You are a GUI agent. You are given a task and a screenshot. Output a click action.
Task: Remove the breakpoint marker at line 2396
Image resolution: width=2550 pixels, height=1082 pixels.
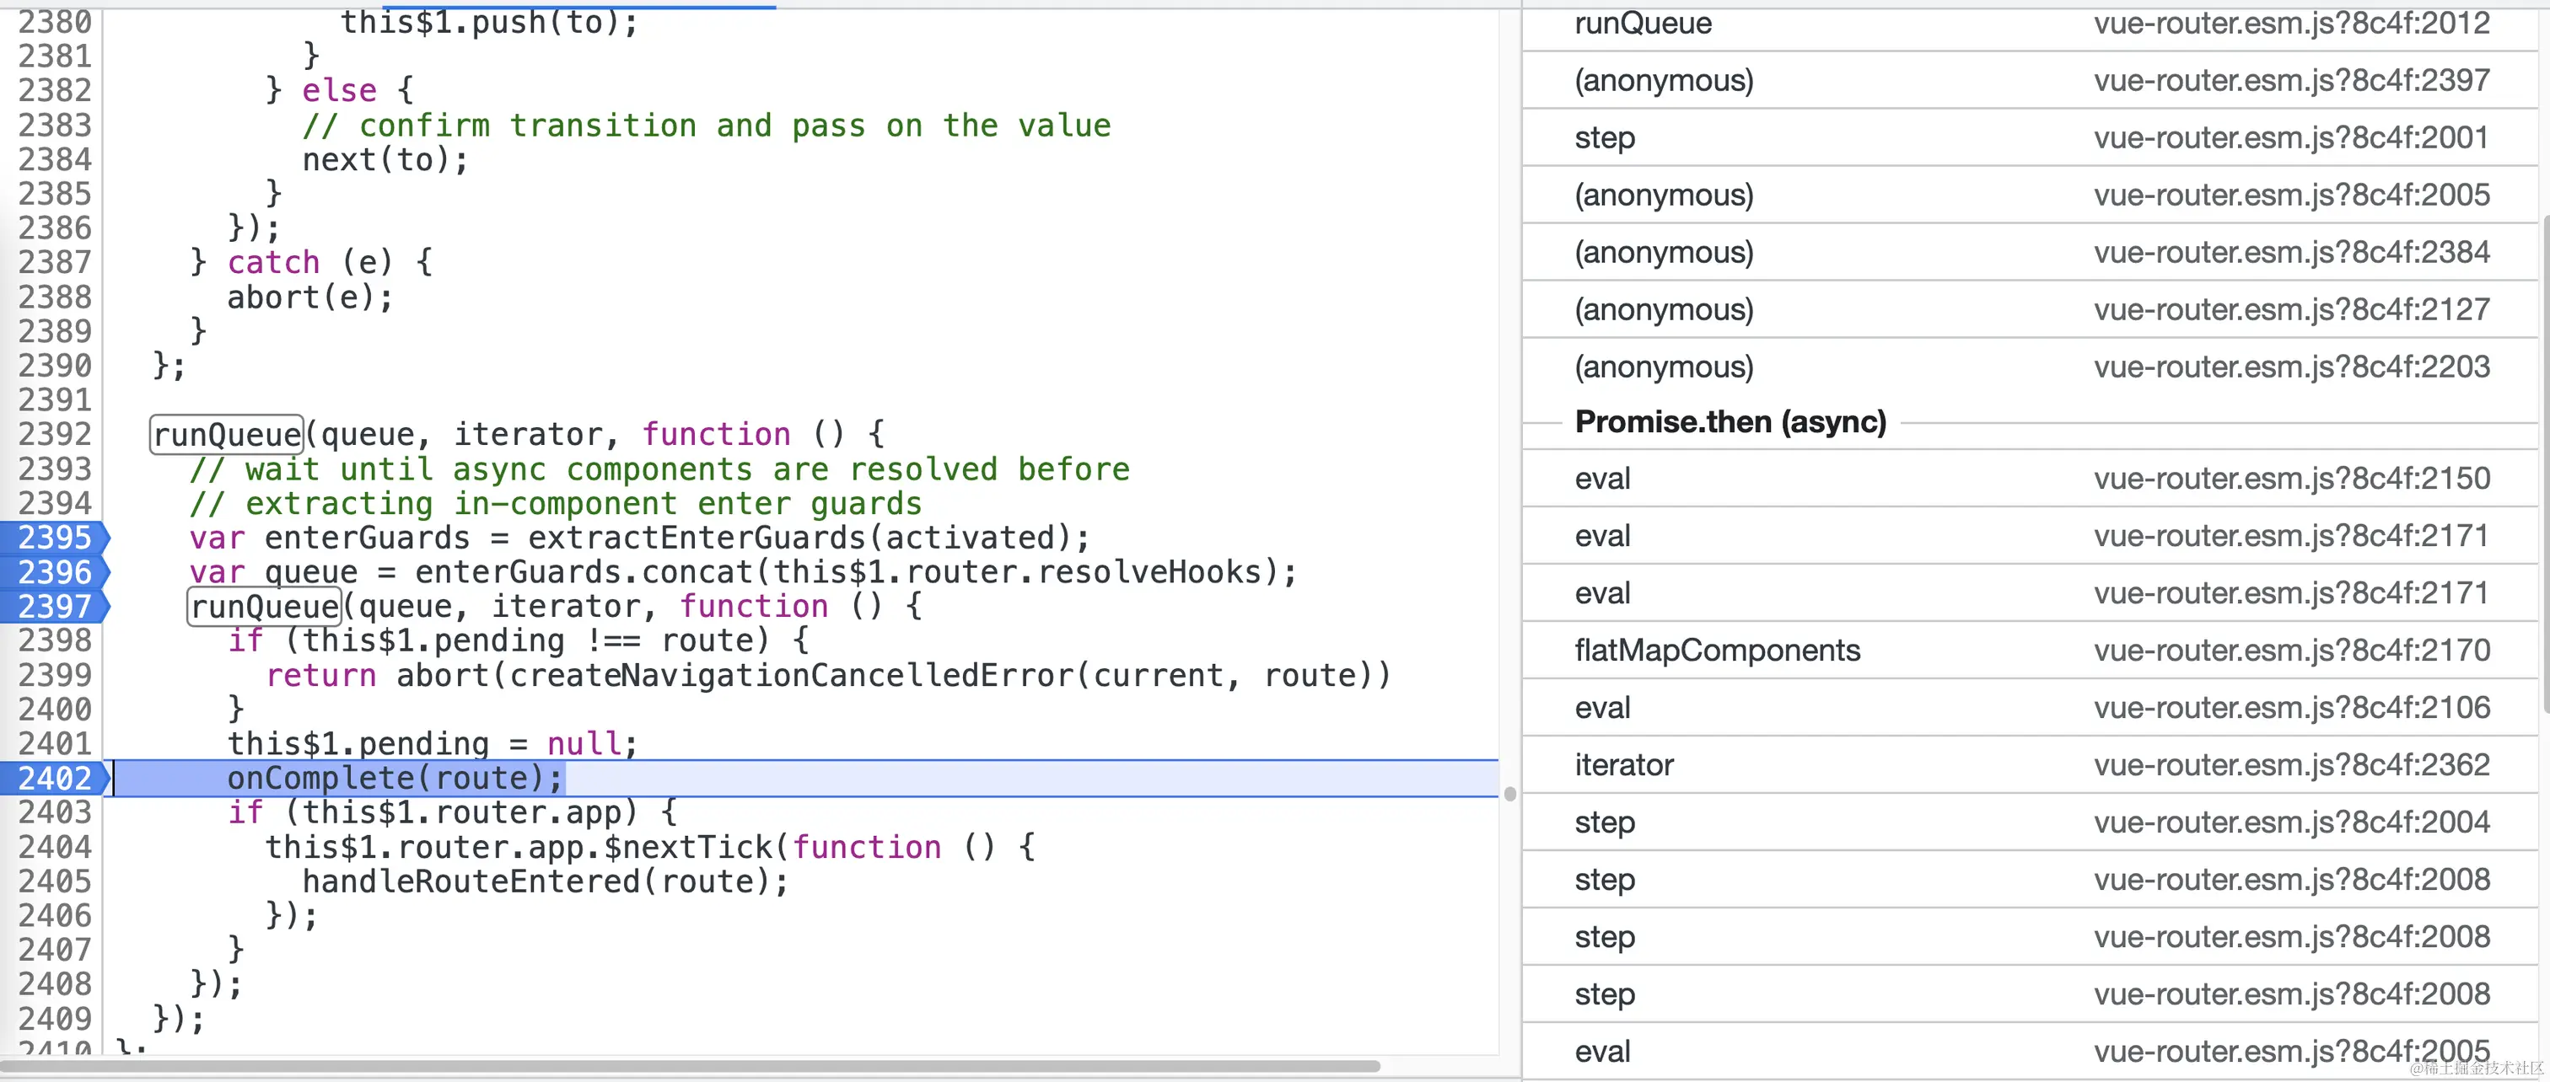(55, 571)
